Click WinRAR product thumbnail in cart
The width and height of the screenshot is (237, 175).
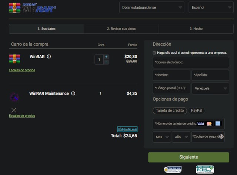[x=14, y=59]
